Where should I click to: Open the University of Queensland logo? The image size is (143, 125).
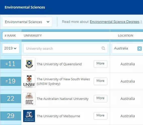tap(29, 64)
